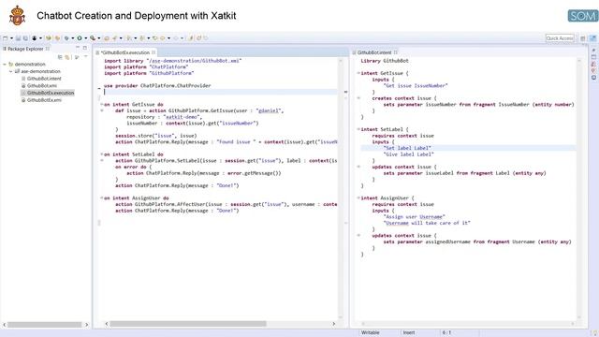599x337 pixels.
Task: Select GithubBotEx.execution in Package Explorer
Action: click(51, 93)
